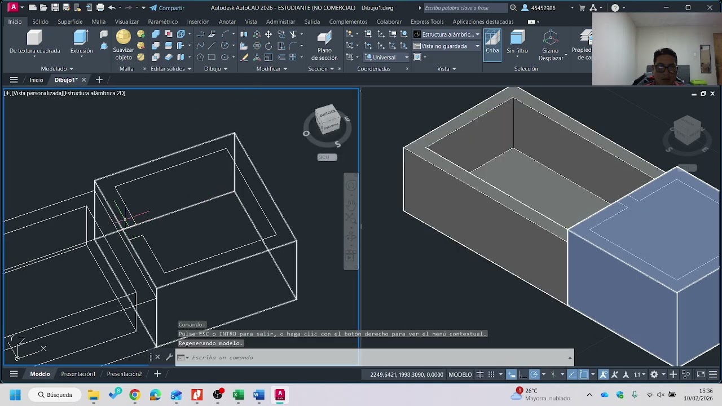Select the Rotate tool in Modificar

click(x=268, y=46)
